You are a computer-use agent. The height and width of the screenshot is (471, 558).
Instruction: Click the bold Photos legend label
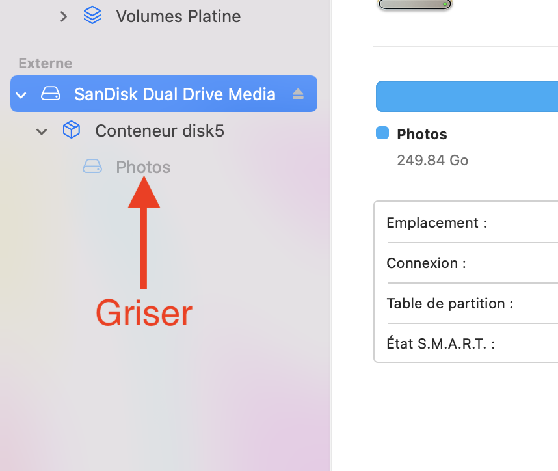tap(422, 134)
